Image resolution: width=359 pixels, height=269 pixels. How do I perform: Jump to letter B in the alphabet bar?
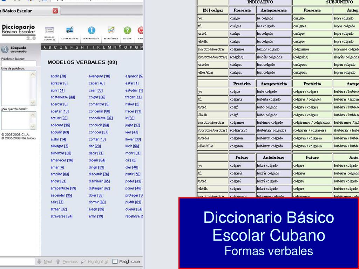tap(50, 47)
